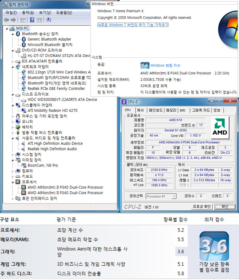This screenshot has height=280, width=239.
Task: Collapse the DVD/CD-ROM 드라이브 branch
Action: coord(13,51)
